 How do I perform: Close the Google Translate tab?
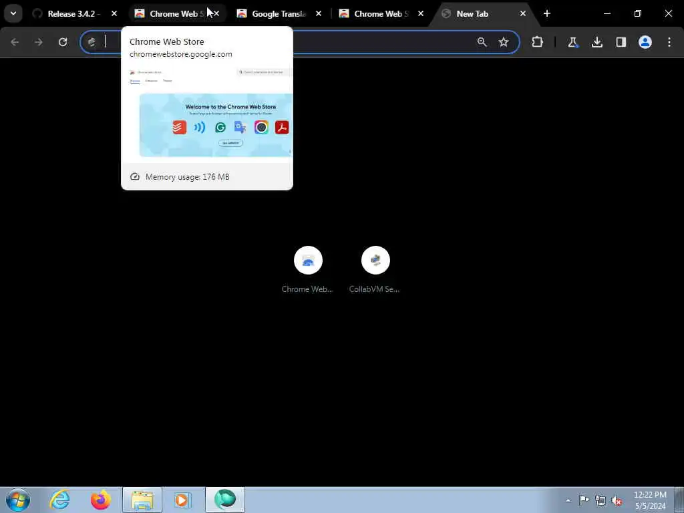(319, 13)
